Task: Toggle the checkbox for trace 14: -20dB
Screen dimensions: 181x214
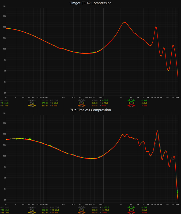Action: 51,210
